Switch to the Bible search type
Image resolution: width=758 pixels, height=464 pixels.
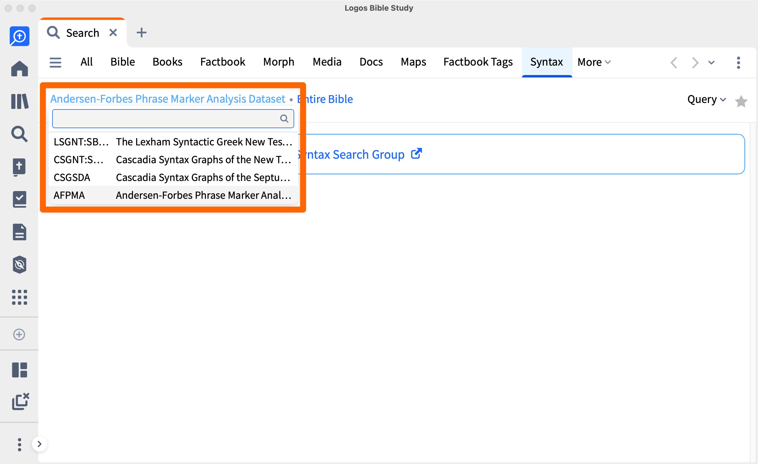coord(122,62)
